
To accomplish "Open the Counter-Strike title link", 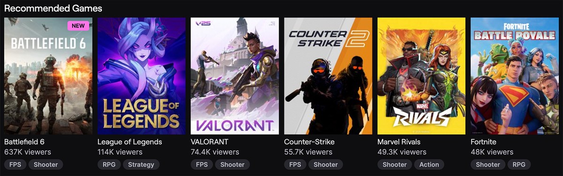I will tap(309, 141).
